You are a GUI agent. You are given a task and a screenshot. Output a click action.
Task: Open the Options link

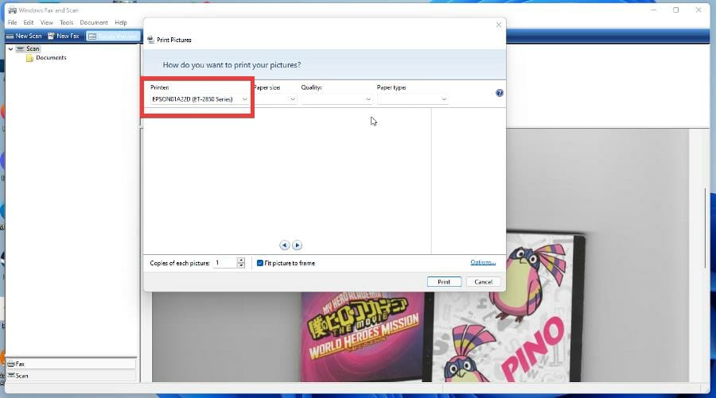click(x=483, y=262)
